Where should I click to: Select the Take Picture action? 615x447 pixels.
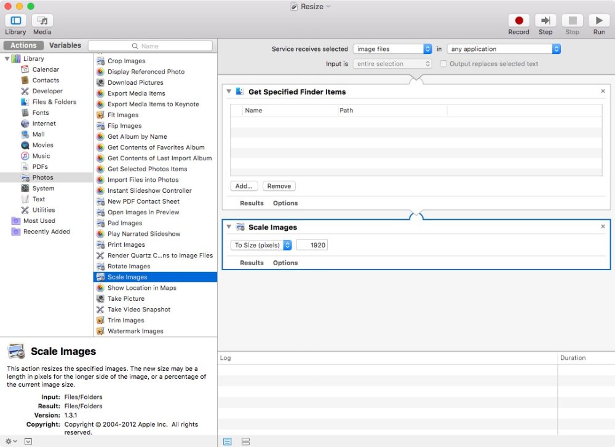pos(127,298)
